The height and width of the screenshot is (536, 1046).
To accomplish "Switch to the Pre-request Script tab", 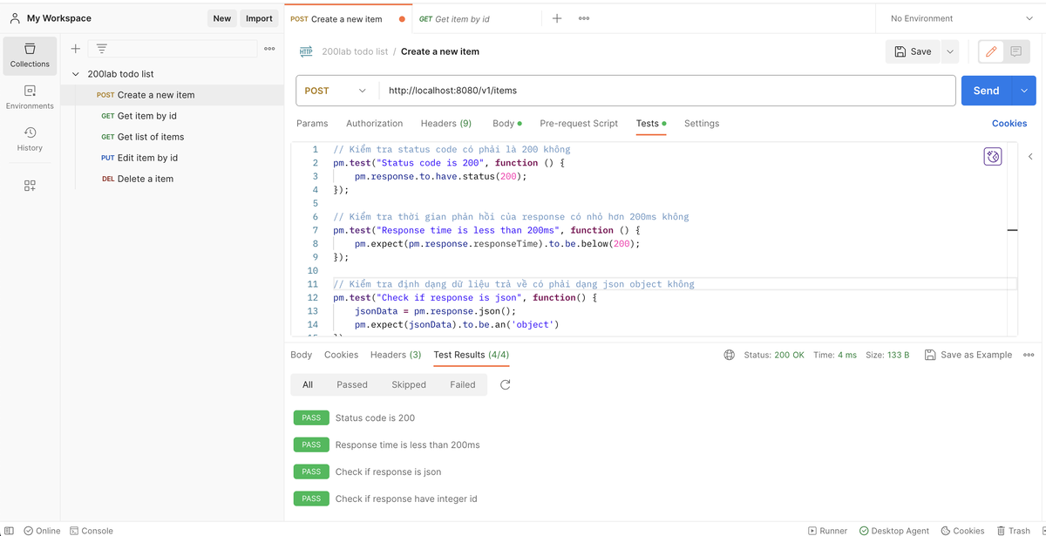I will point(579,123).
